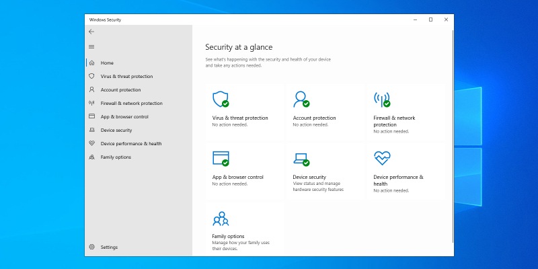Click the Settings gear icon
The width and height of the screenshot is (538, 269).
coord(91,247)
